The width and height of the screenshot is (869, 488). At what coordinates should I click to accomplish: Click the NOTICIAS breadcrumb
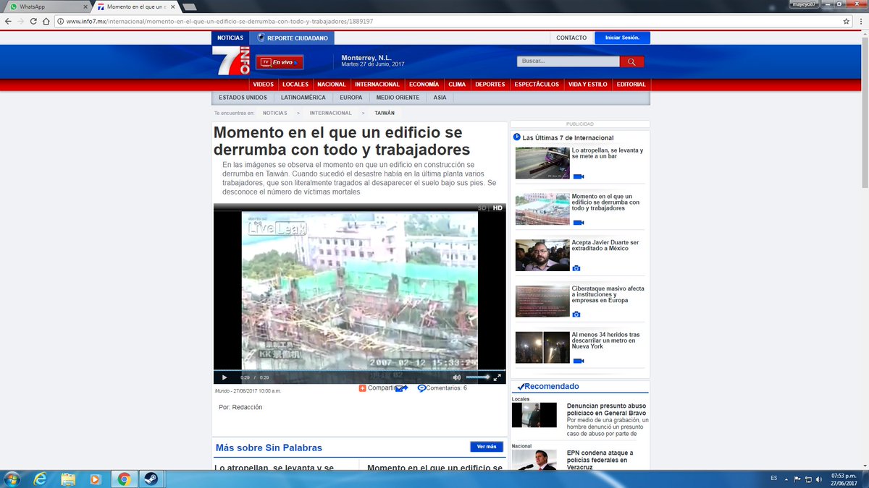(274, 114)
